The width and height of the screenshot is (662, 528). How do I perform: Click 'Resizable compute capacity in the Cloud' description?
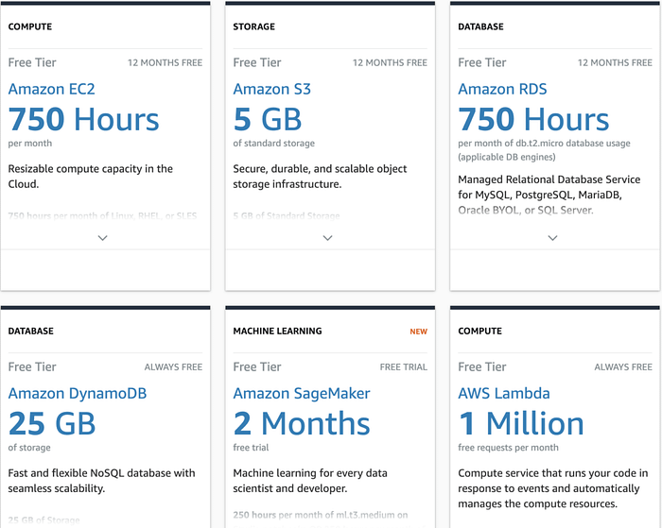(x=91, y=177)
